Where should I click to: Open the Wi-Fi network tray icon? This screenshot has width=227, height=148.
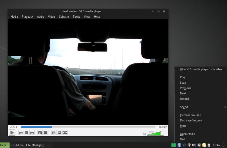coord(189,145)
